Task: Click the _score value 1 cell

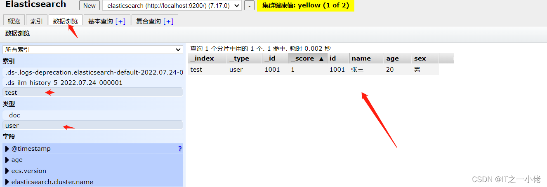Action: tap(308, 70)
